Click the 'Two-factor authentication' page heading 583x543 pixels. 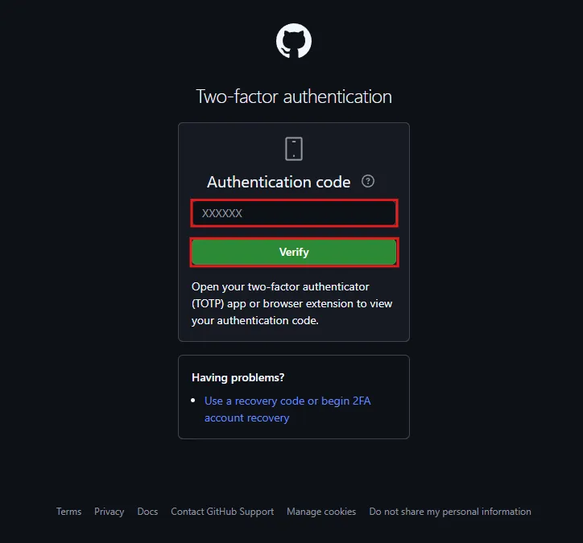click(x=294, y=97)
